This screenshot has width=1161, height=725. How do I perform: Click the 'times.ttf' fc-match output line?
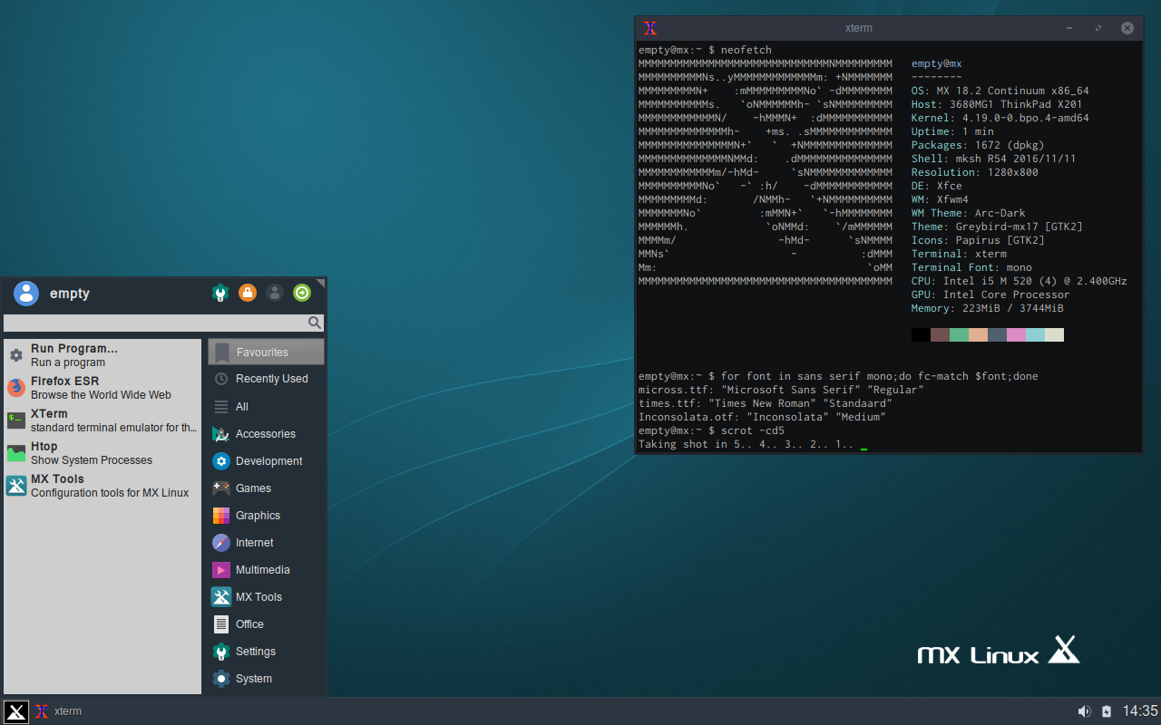765,403
